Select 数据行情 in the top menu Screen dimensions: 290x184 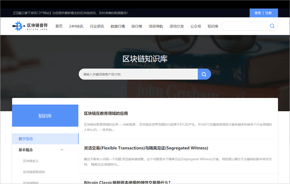(x=118, y=26)
